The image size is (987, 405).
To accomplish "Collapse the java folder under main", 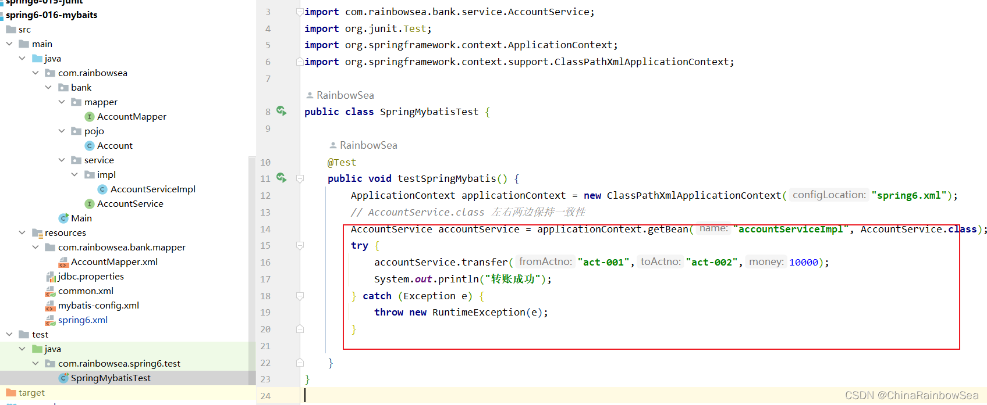I will (x=22, y=58).
